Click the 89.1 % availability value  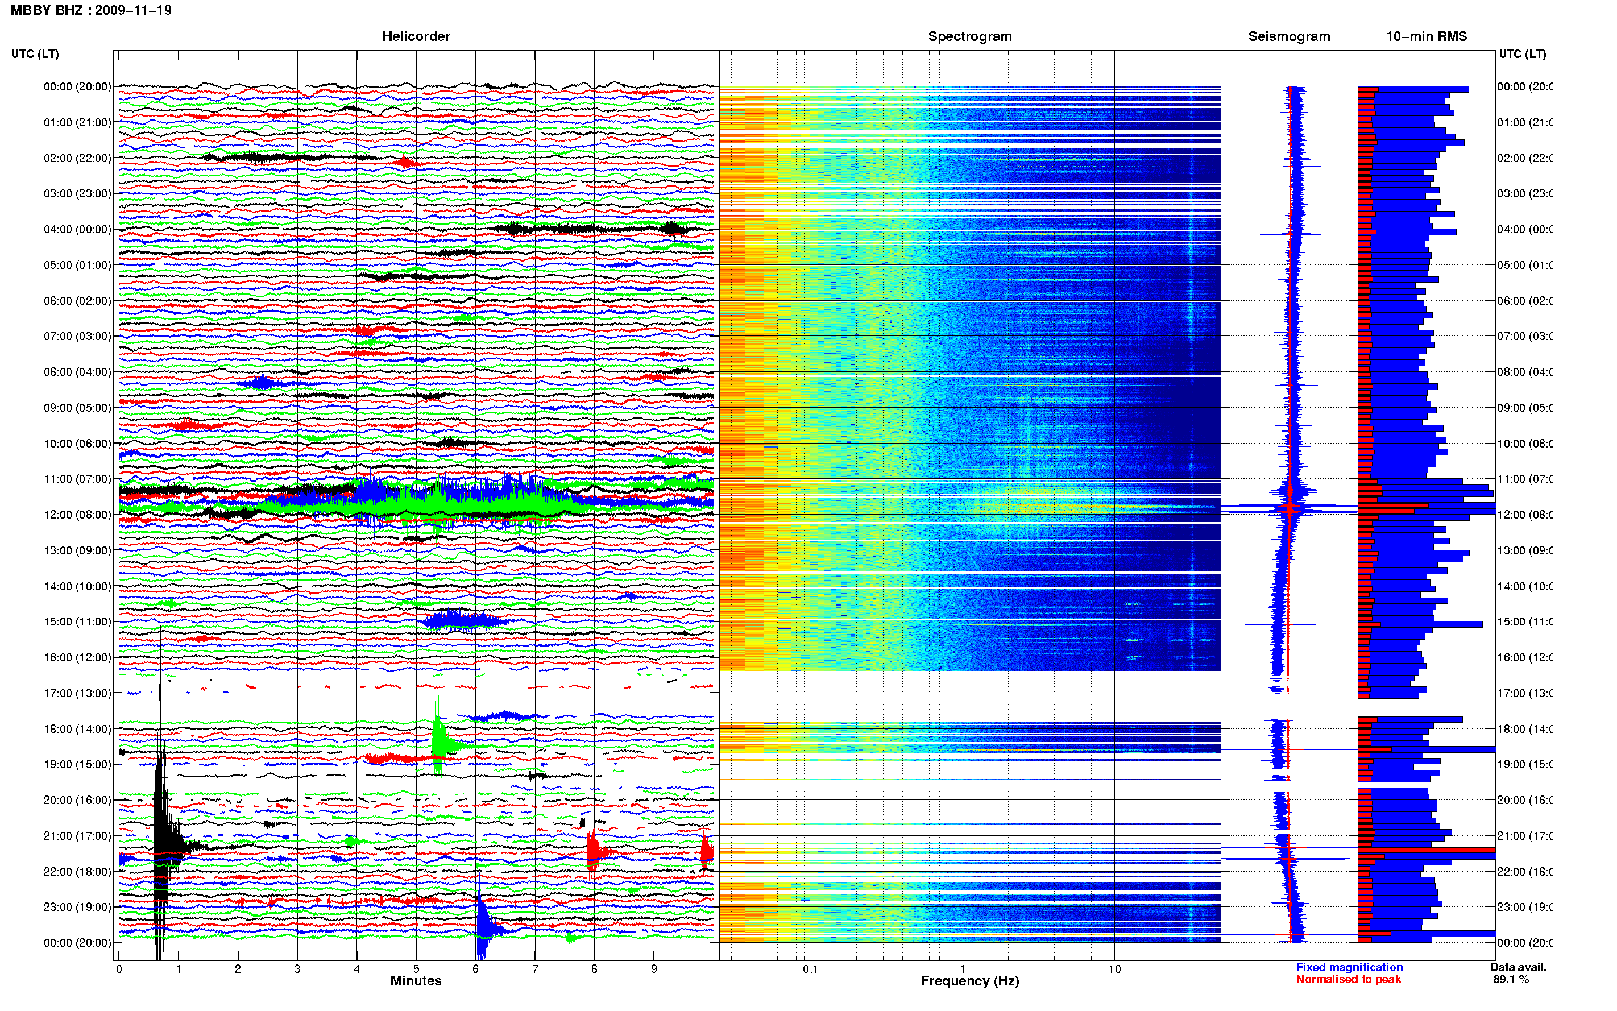1511,979
